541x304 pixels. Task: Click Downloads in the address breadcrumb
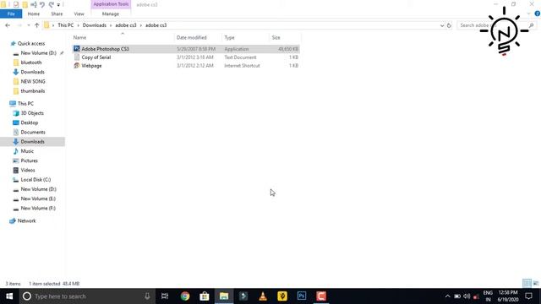[x=94, y=25]
